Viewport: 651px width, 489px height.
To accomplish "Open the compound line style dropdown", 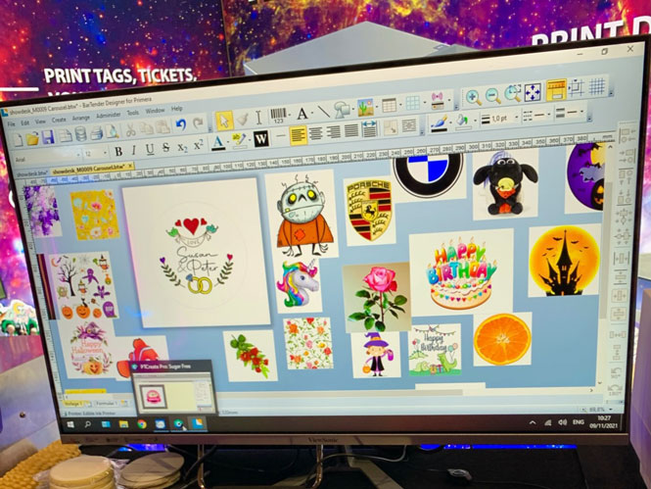I will [x=581, y=112].
